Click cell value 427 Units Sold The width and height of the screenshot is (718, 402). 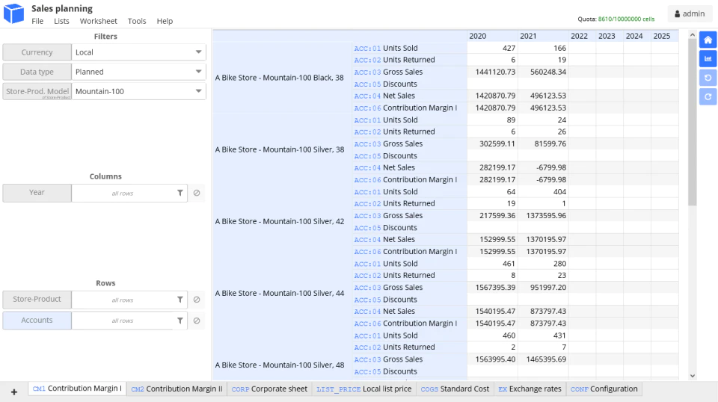click(x=492, y=48)
